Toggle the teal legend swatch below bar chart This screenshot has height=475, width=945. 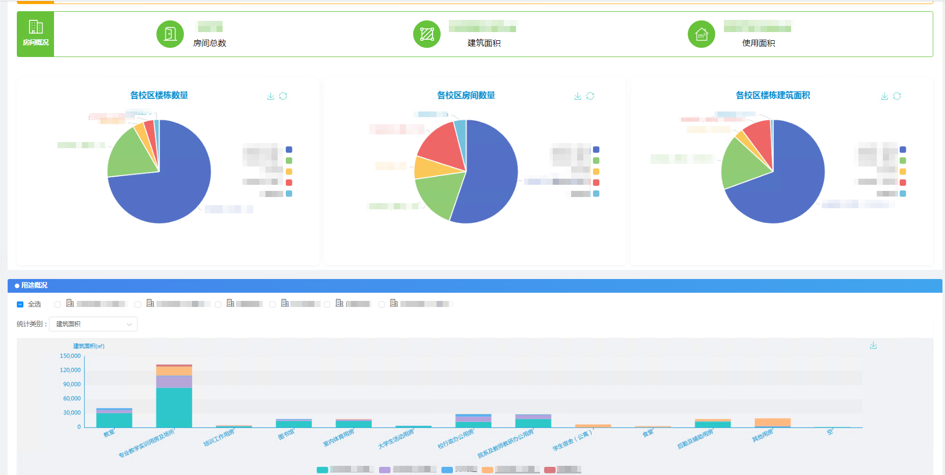[322, 470]
